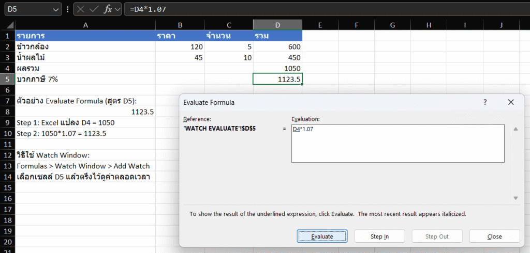Click cell Step 1: Excel แปลง D4 = 1050
Screen dimensions: 530x253
click(x=85, y=122)
